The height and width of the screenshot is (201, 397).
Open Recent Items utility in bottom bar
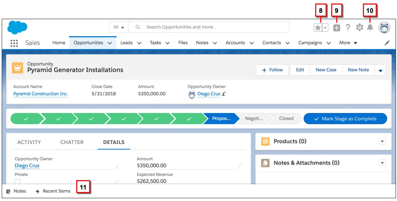point(53,191)
